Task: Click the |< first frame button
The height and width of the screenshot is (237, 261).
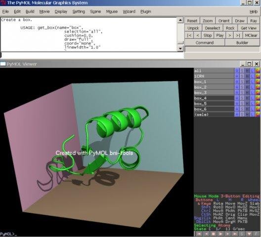Action: (189, 35)
